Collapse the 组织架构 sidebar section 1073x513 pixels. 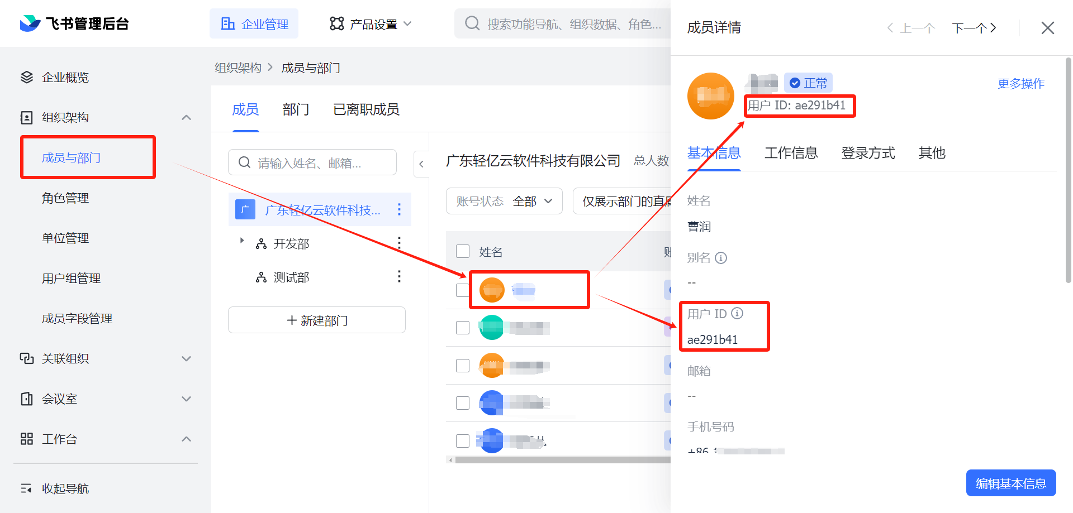(187, 117)
